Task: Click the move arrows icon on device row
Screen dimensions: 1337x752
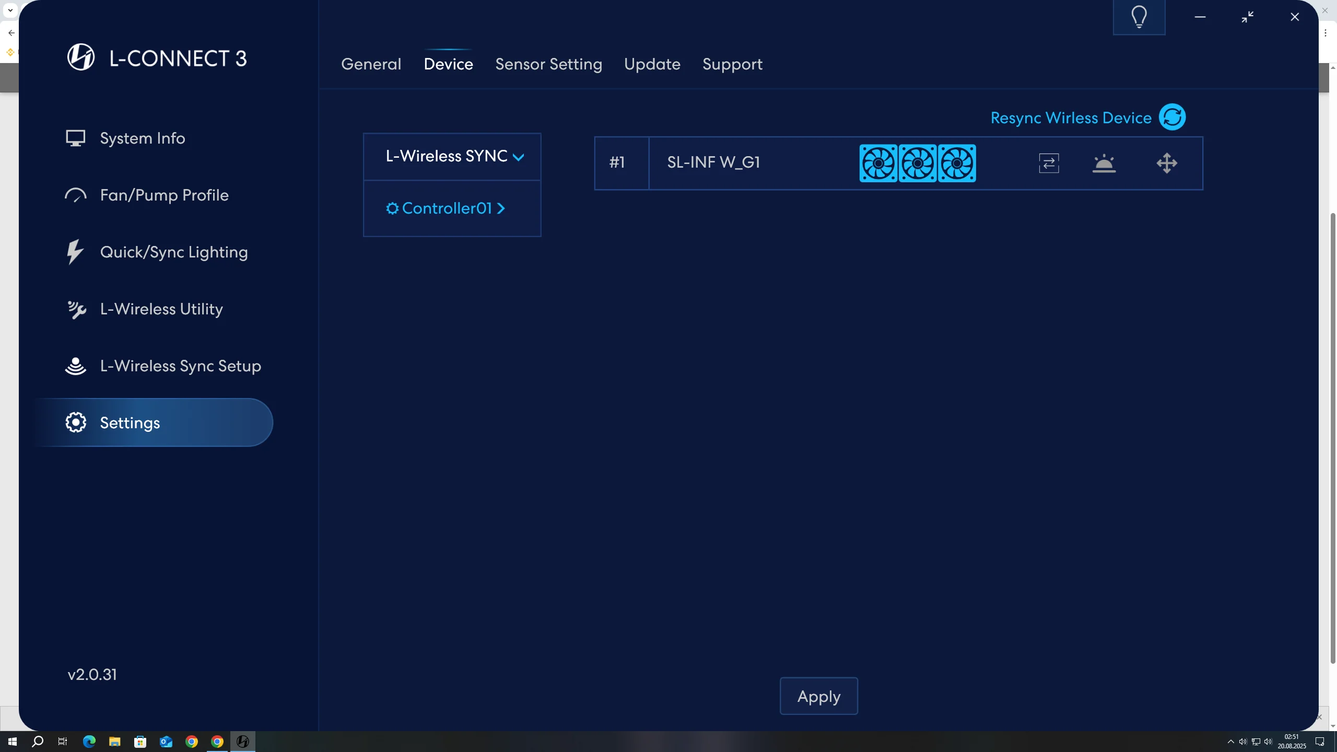Action: [x=1167, y=163]
